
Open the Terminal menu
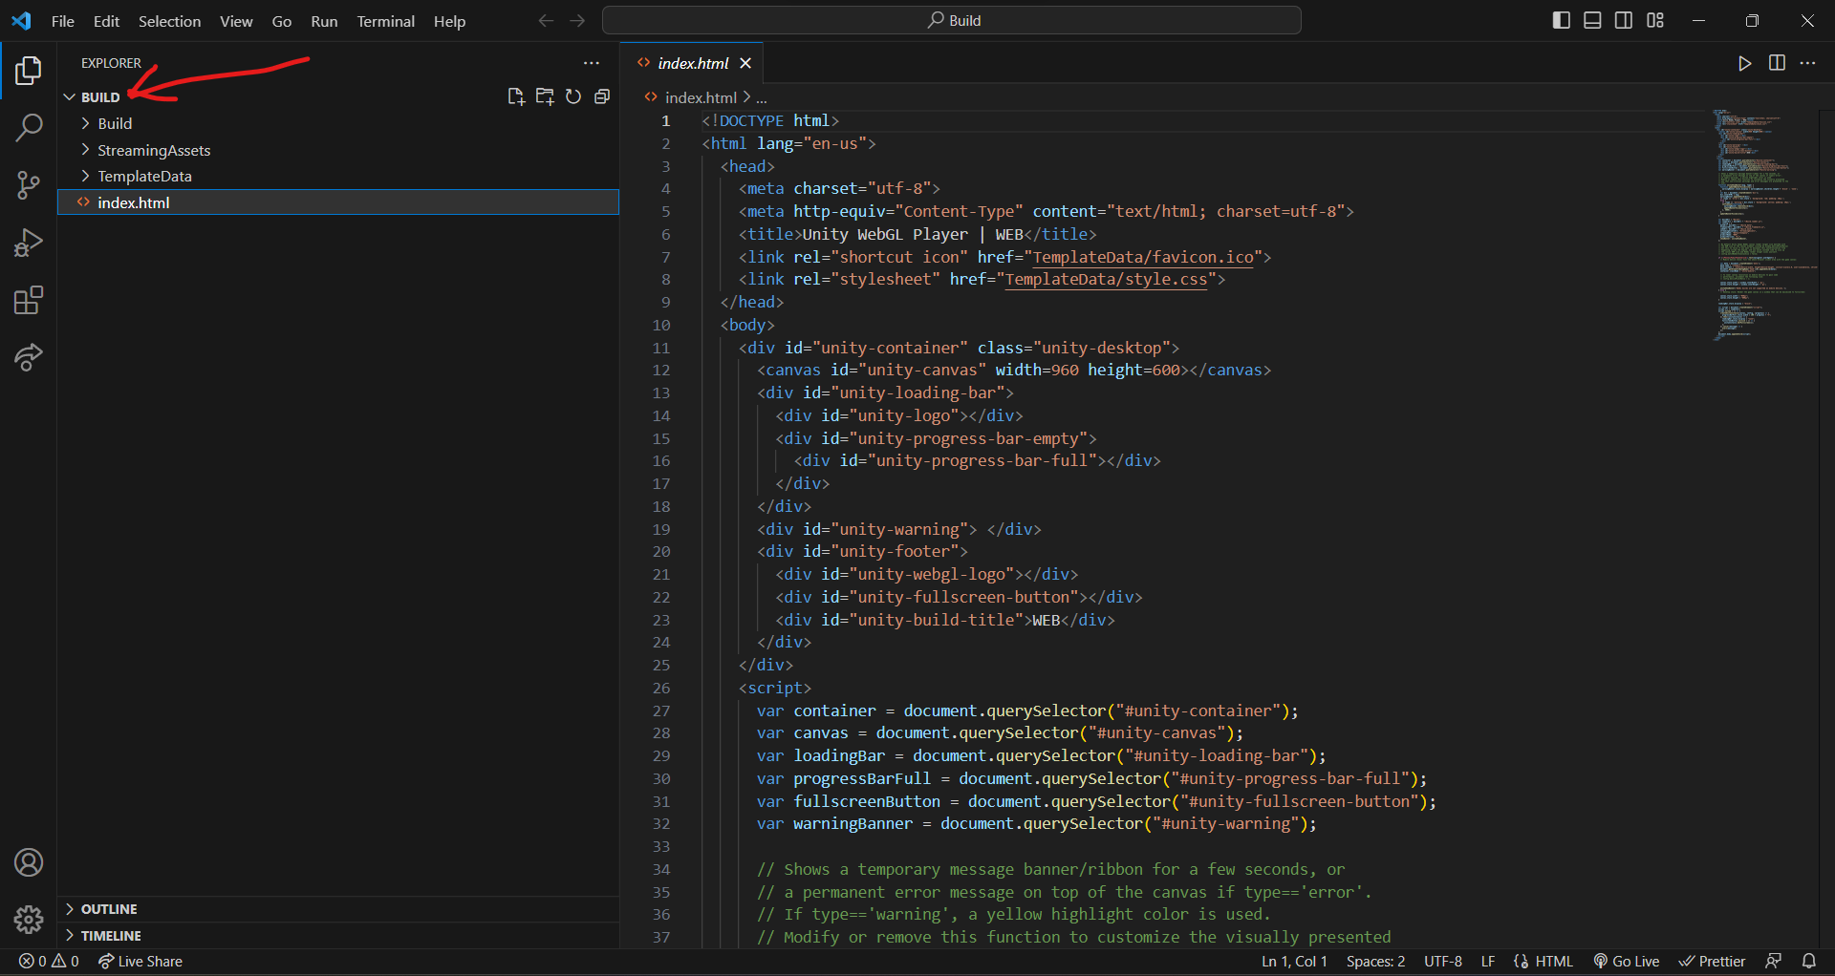coord(385,21)
